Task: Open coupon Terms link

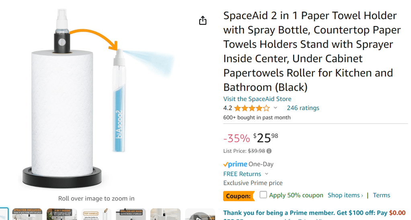Action: [x=381, y=195]
